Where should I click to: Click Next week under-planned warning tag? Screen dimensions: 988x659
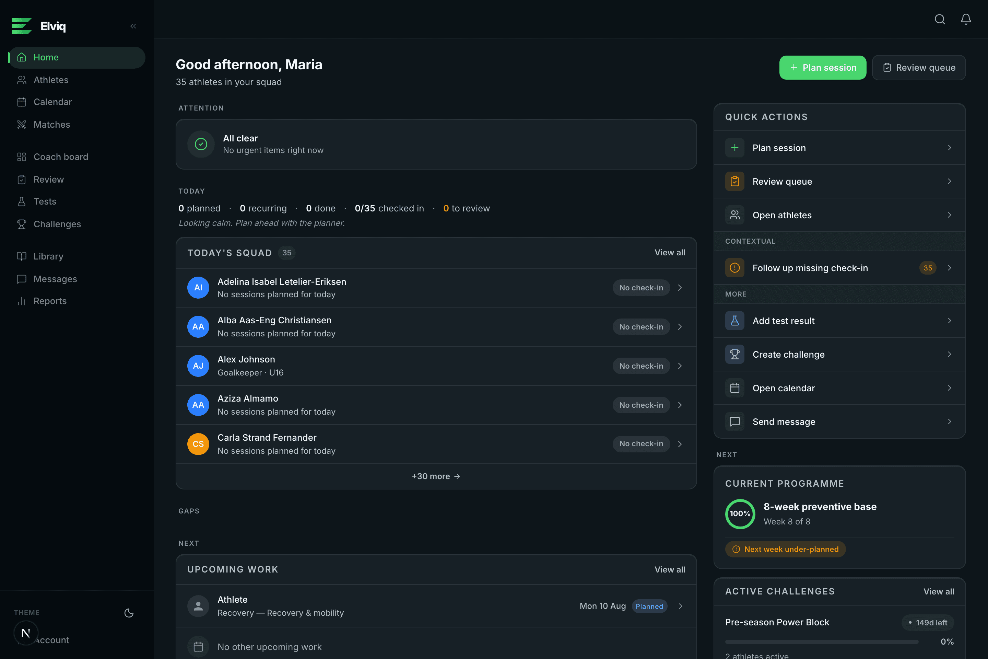pos(785,549)
